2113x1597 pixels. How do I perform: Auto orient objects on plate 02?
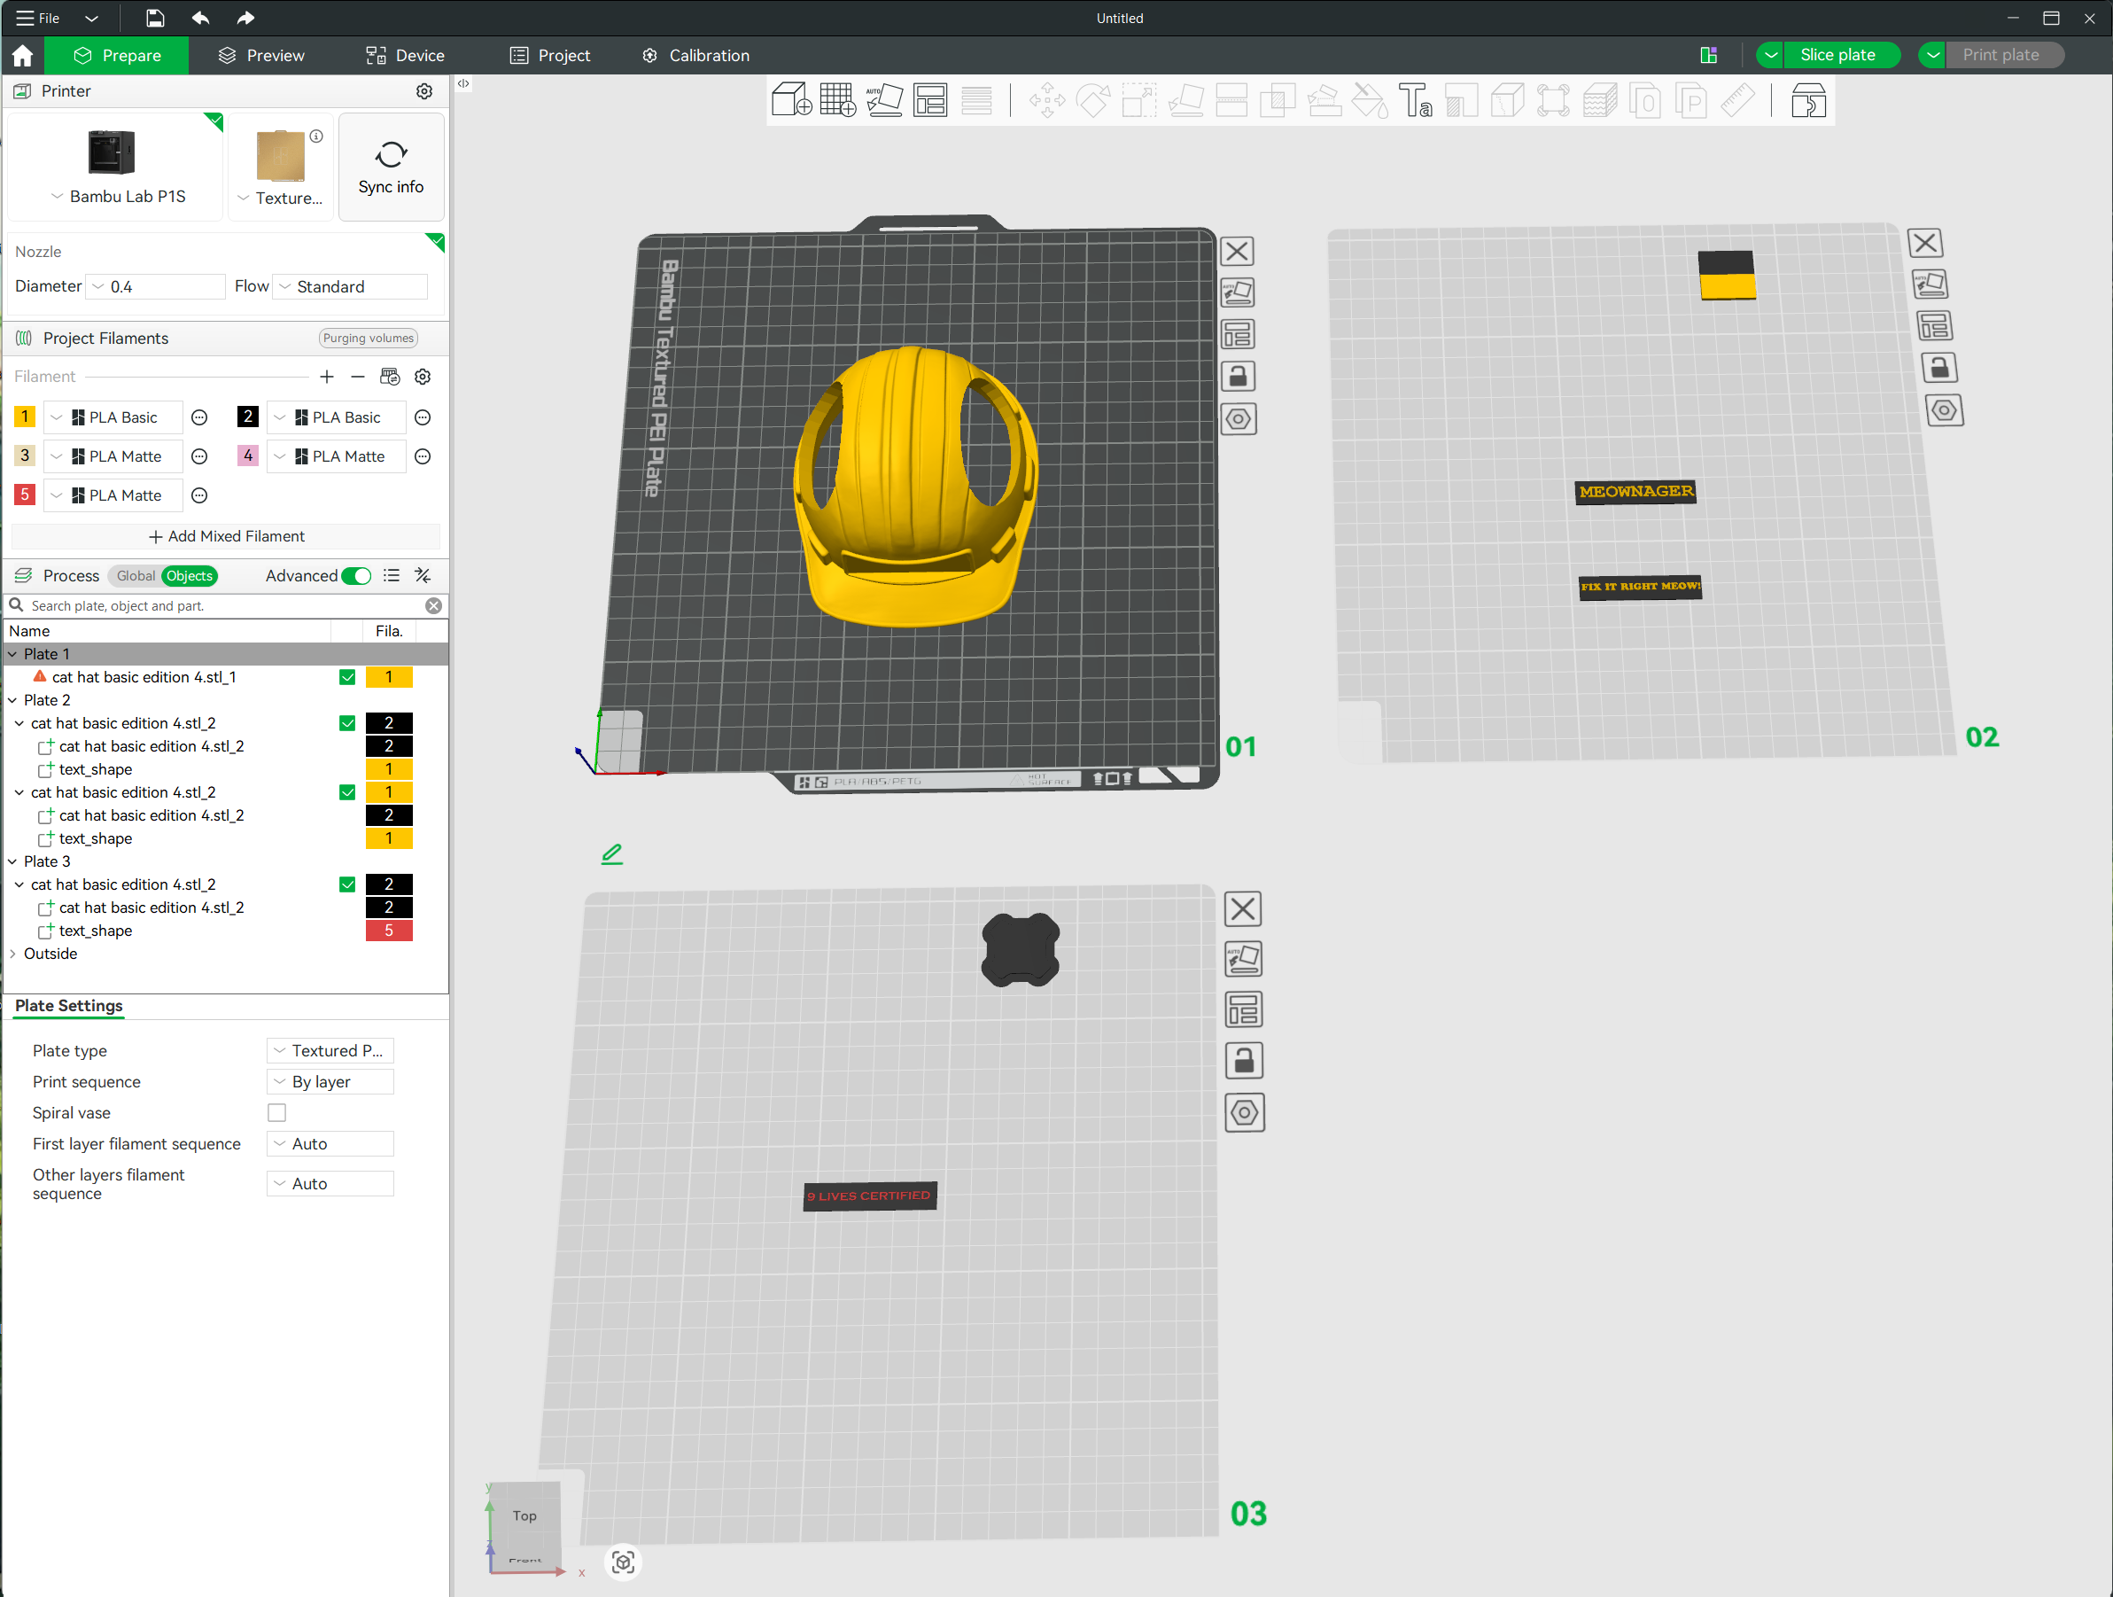[x=1930, y=284]
